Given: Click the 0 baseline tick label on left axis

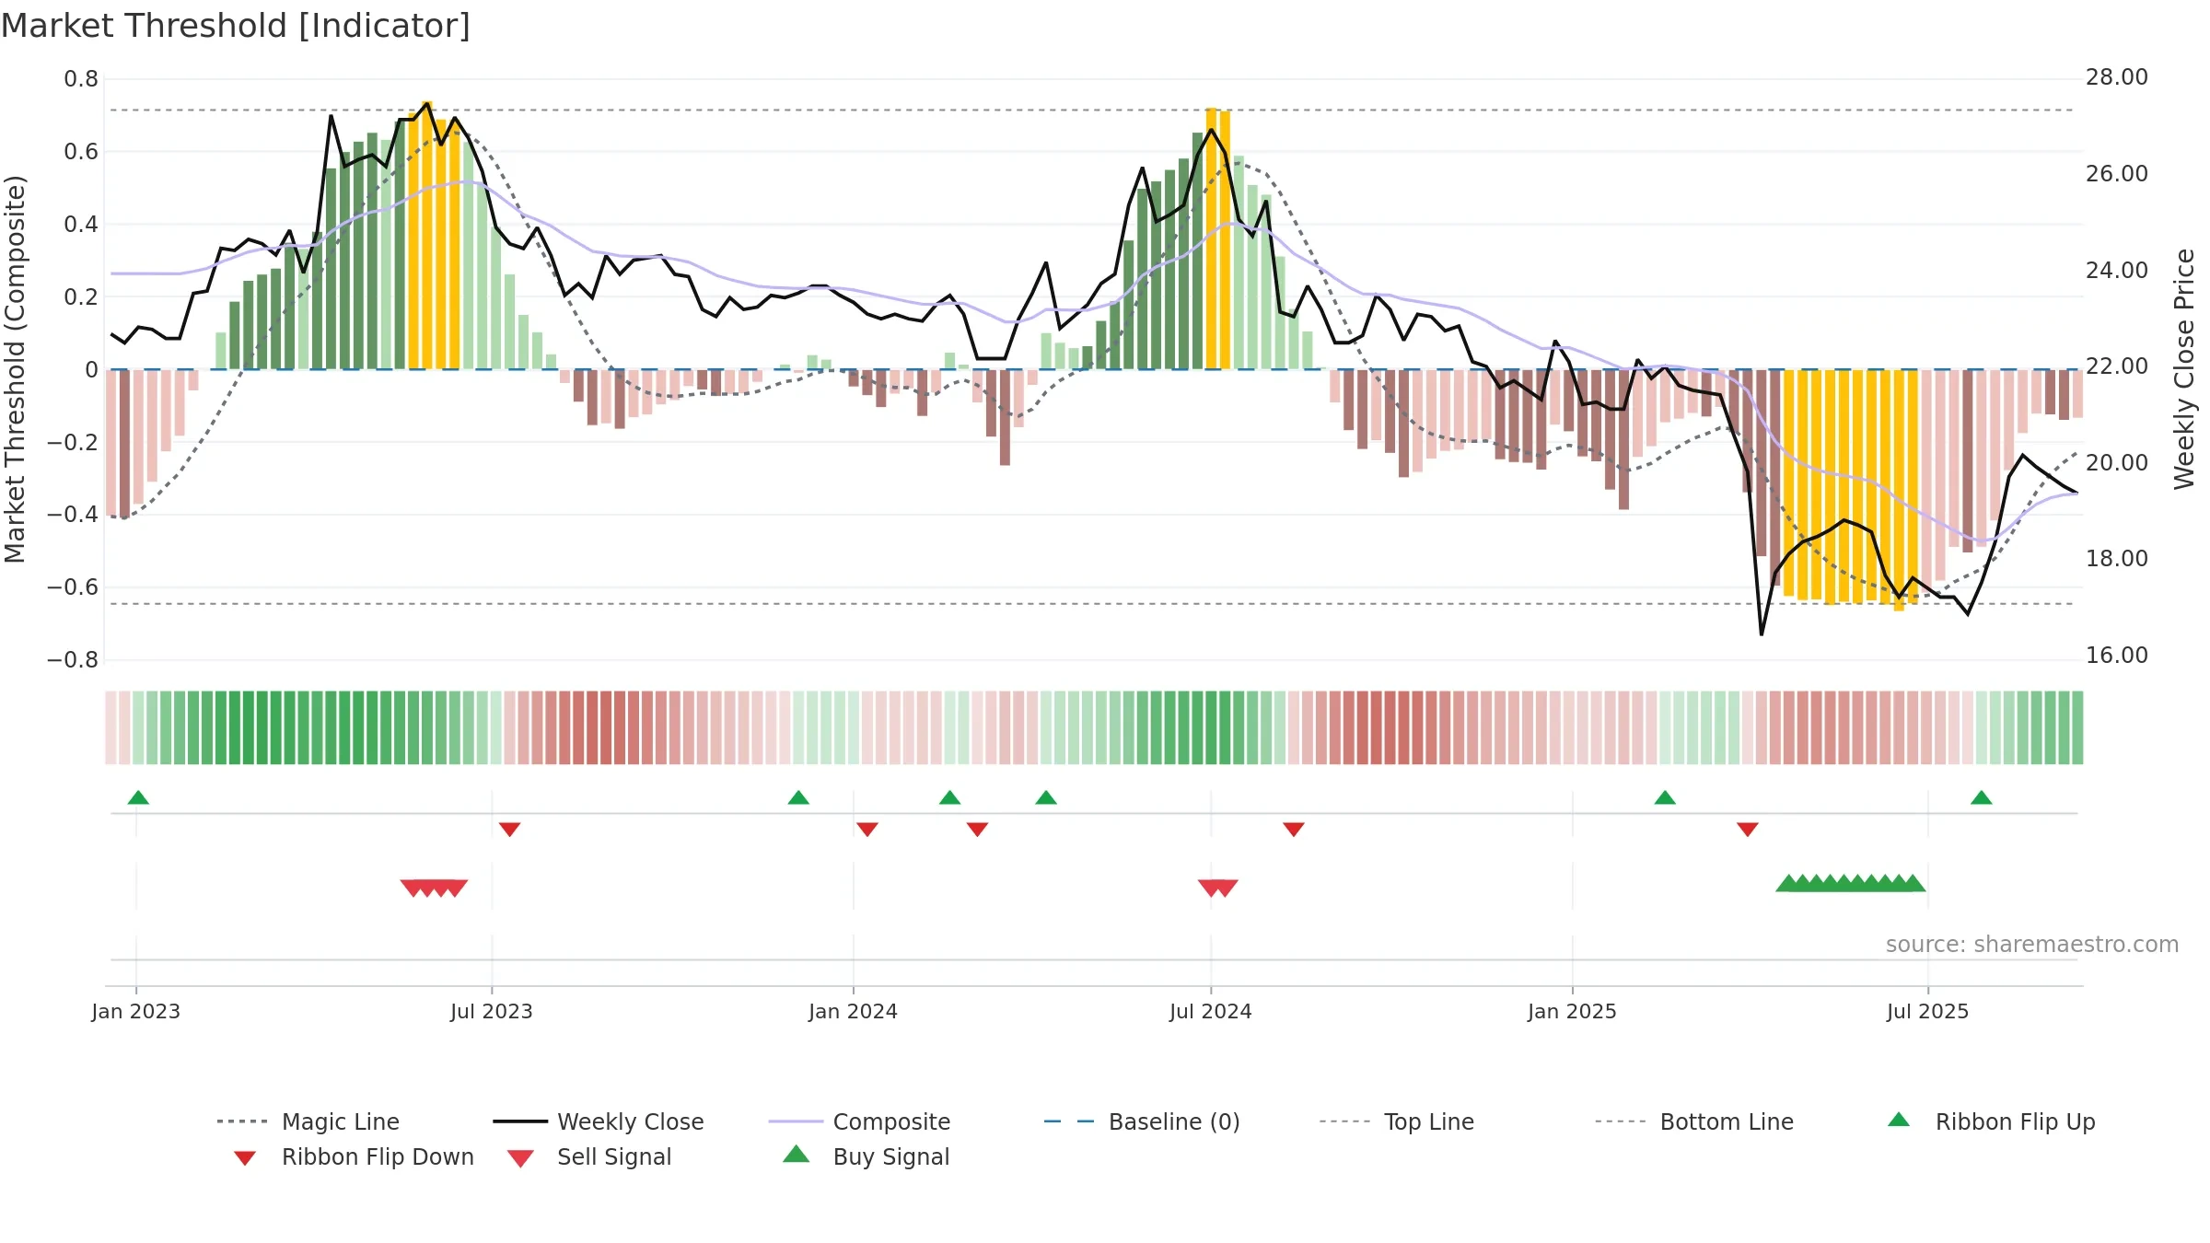Looking at the screenshot, I should pyautogui.click(x=91, y=370).
